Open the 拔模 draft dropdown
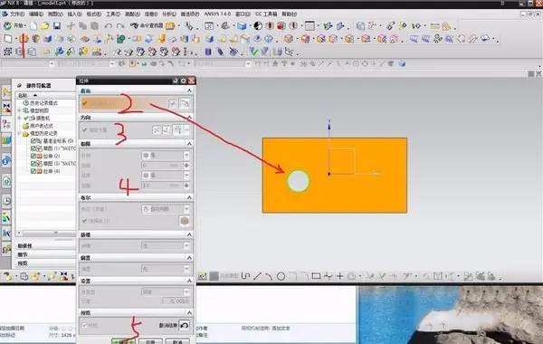 point(166,246)
